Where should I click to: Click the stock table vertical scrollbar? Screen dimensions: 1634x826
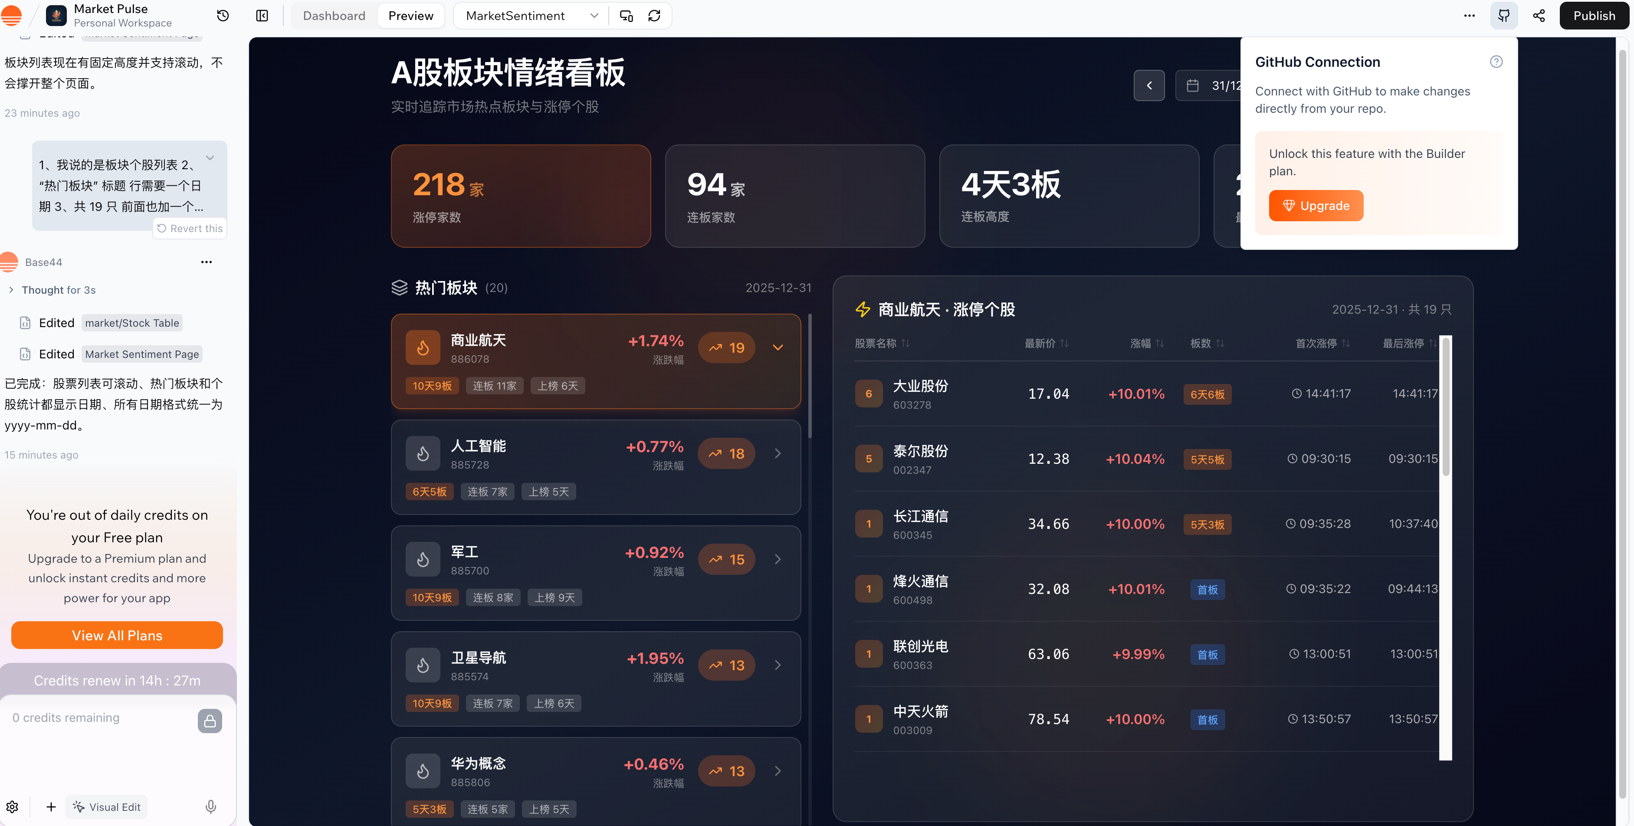click(1446, 406)
